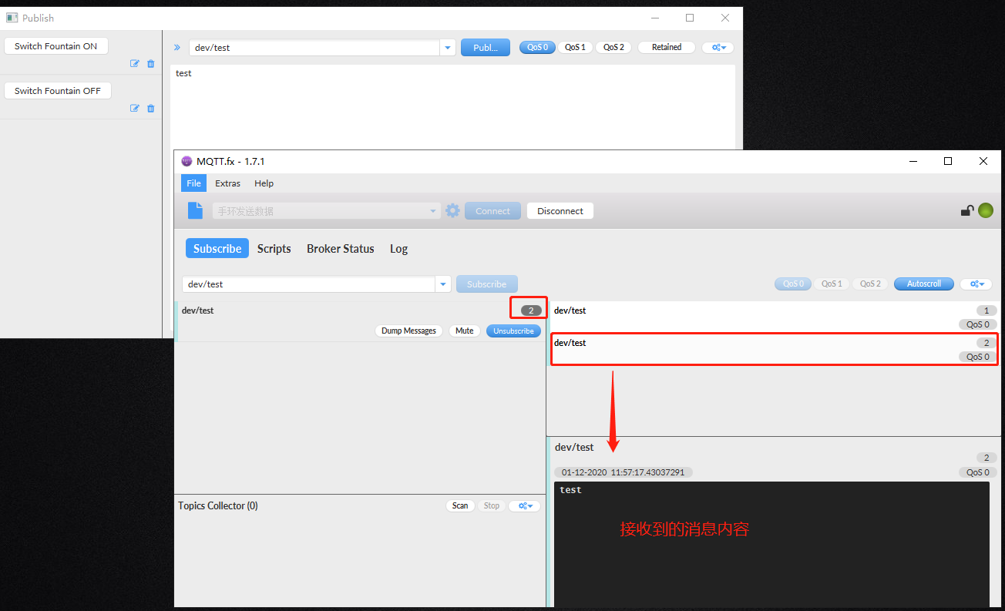Click the lock icon in the connection bar

(966, 210)
